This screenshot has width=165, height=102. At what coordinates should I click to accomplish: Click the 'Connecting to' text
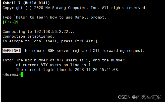click(17, 32)
